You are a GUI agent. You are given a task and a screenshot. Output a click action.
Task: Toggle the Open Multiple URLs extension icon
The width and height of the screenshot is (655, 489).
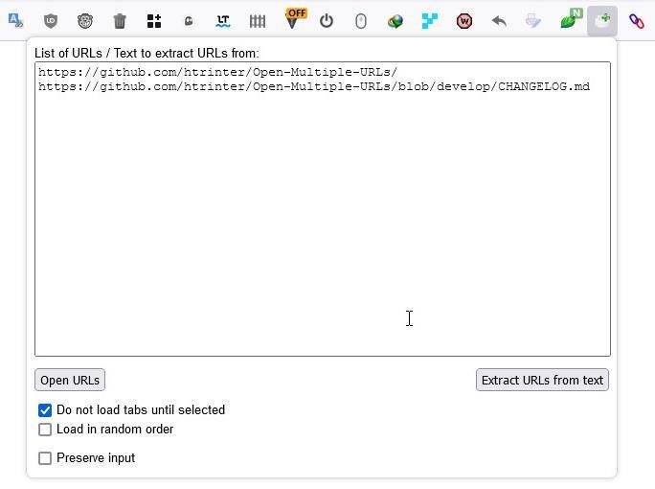[602, 21]
